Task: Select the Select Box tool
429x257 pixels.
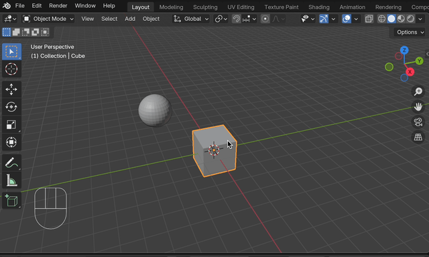Action: [x=11, y=51]
